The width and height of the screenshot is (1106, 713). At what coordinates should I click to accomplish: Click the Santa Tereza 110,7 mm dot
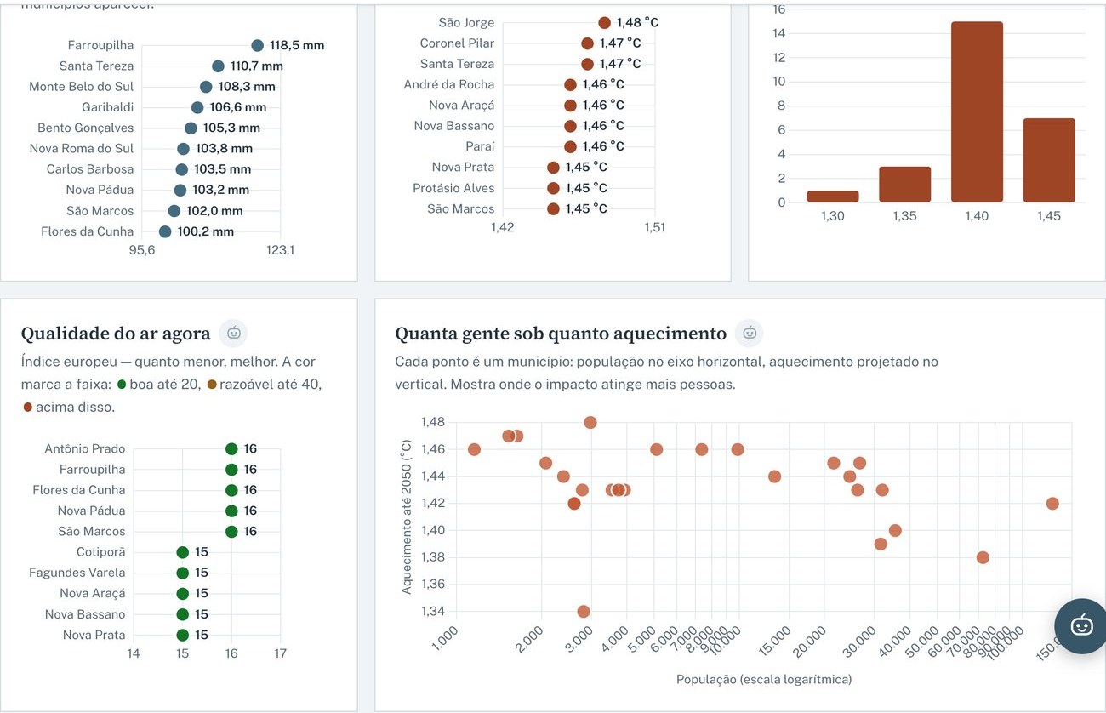tap(218, 66)
